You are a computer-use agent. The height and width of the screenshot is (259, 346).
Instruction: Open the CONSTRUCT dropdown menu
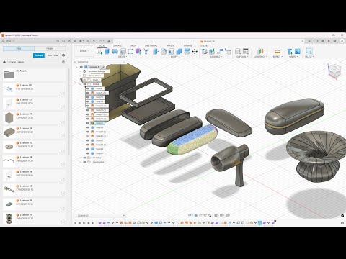click(260, 57)
